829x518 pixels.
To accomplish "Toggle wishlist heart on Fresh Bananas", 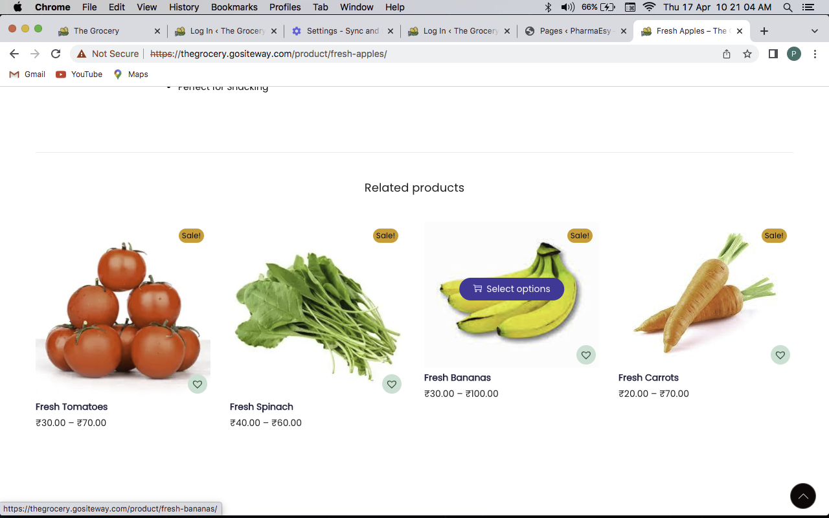I will click(586, 355).
